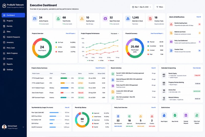Click View All Projects in Projects Status Summary
The height and width of the screenshot is (137, 205).
100,68
